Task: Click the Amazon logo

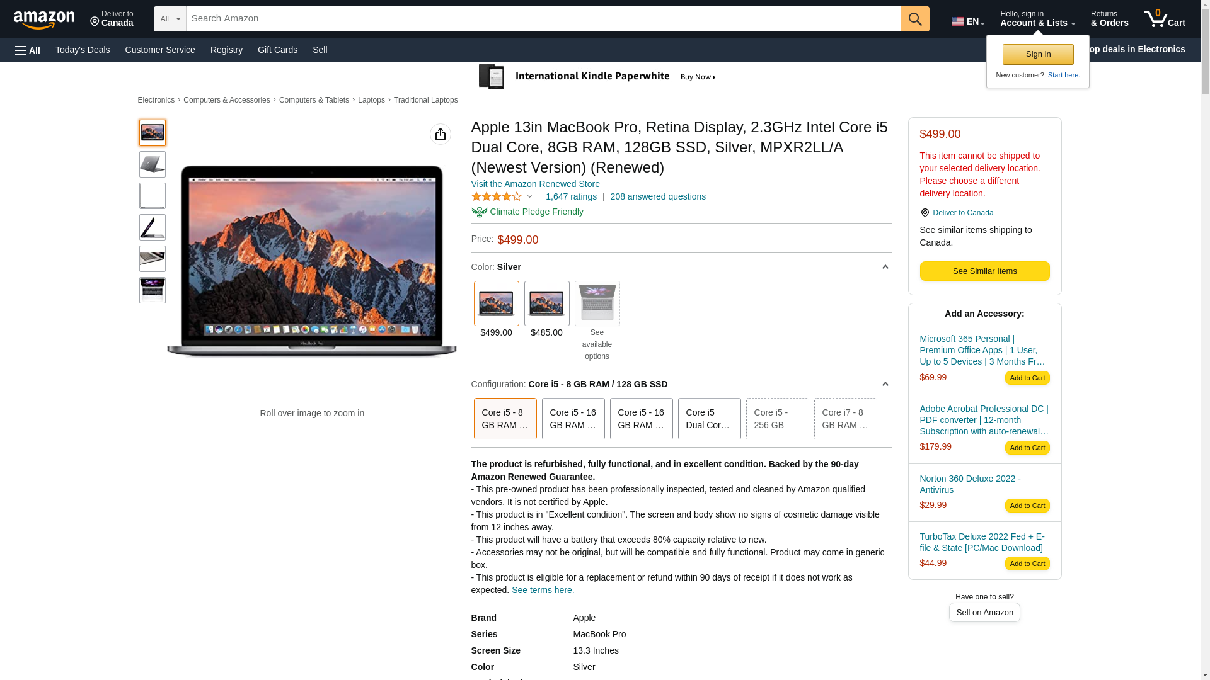Action: click(44, 20)
